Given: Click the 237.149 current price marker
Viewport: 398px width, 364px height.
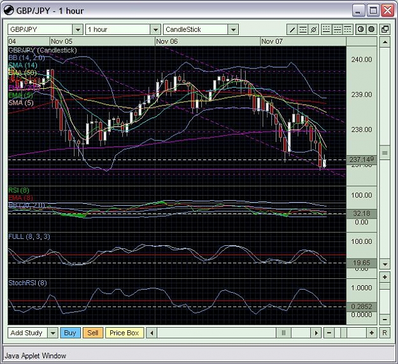Looking at the screenshot, I should click(362, 159).
